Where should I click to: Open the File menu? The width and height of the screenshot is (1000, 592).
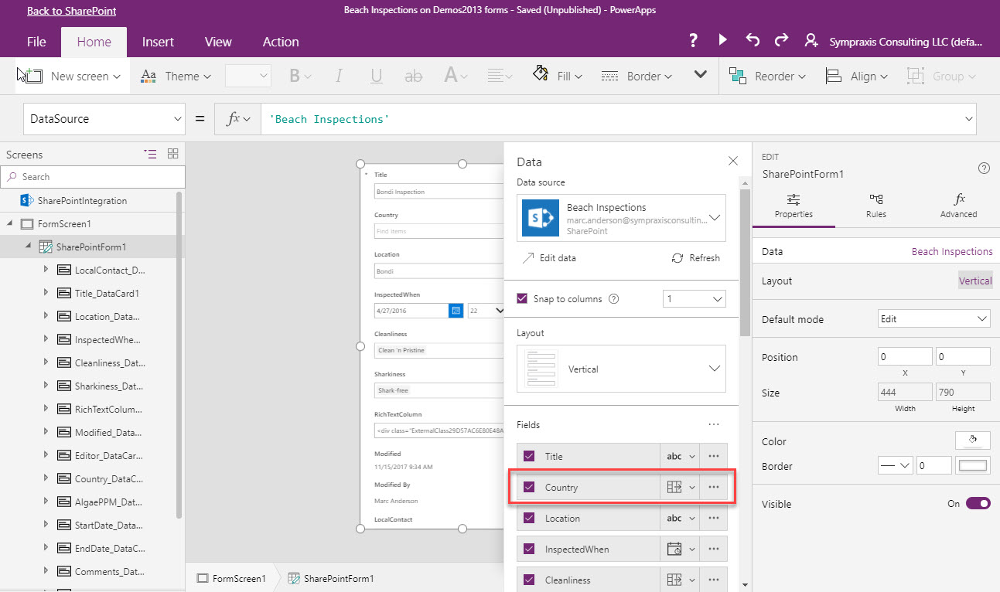tap(36, 42)
